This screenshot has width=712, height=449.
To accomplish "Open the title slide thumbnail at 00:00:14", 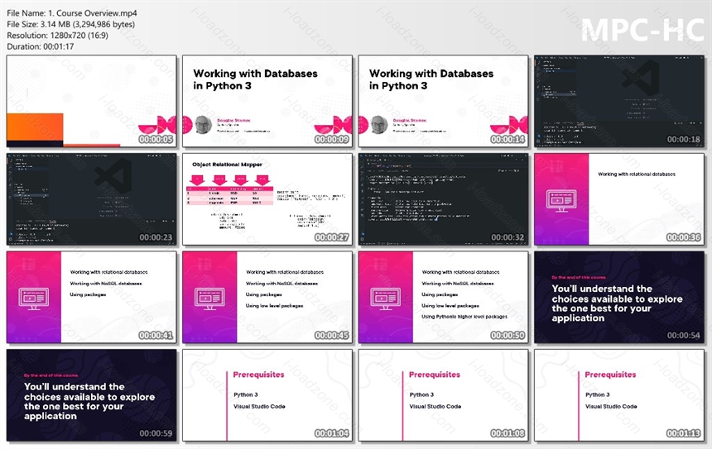I will point(443,101).
